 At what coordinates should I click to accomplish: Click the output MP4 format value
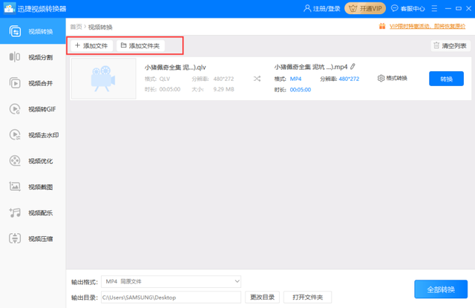tap(295, 79)
